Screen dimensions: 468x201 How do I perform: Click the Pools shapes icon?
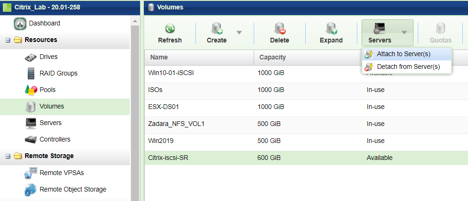[x=31, y=90]
